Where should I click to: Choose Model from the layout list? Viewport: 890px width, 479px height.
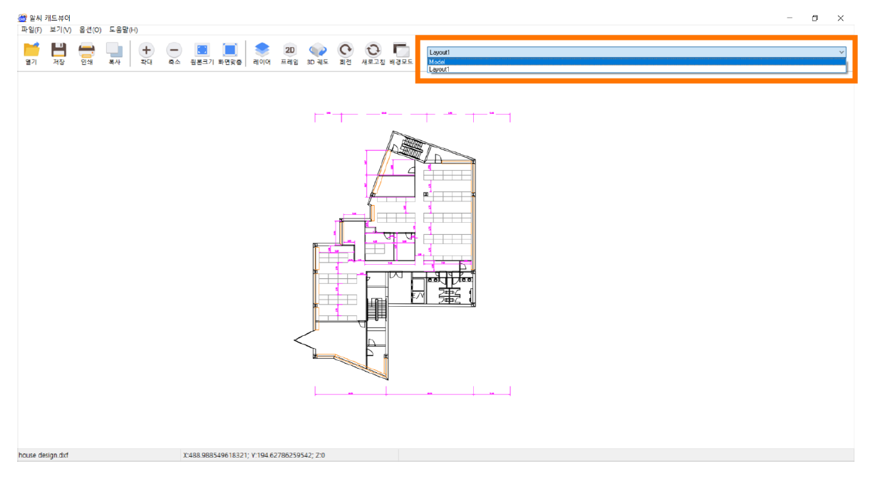tap(636, 62)
